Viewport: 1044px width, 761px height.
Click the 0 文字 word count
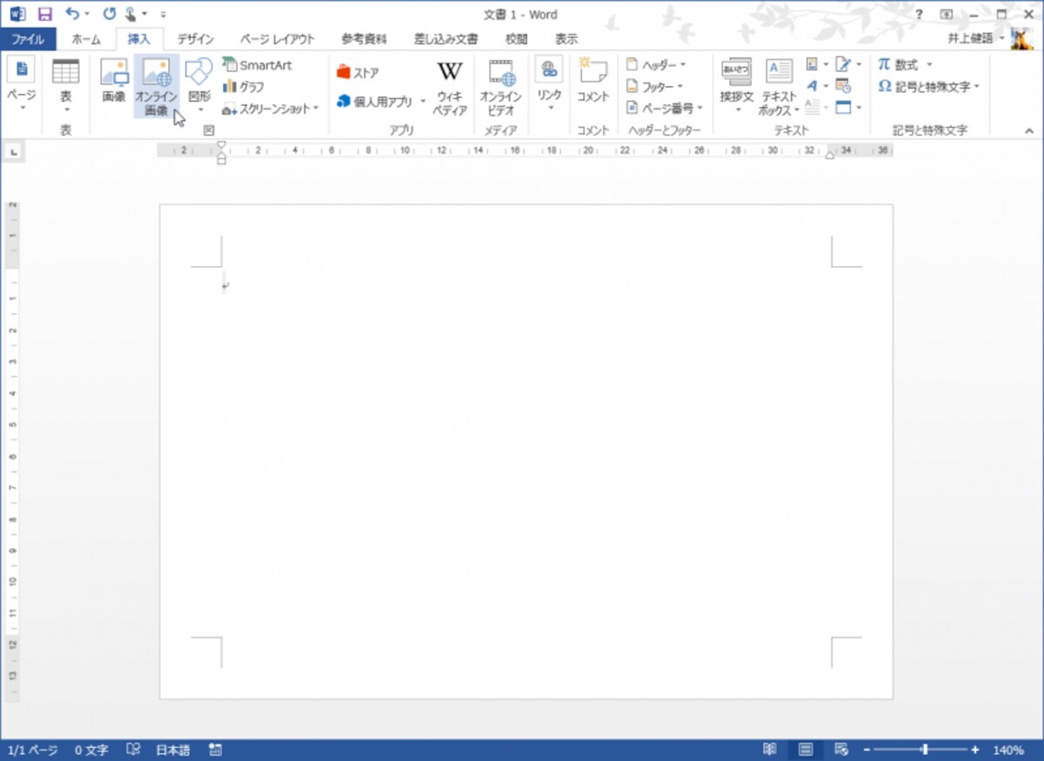click(x=91, y=750)
